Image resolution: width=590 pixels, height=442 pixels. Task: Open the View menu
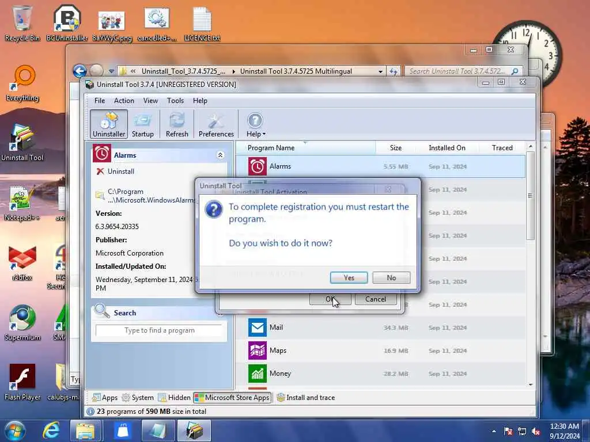pos(150,101)
